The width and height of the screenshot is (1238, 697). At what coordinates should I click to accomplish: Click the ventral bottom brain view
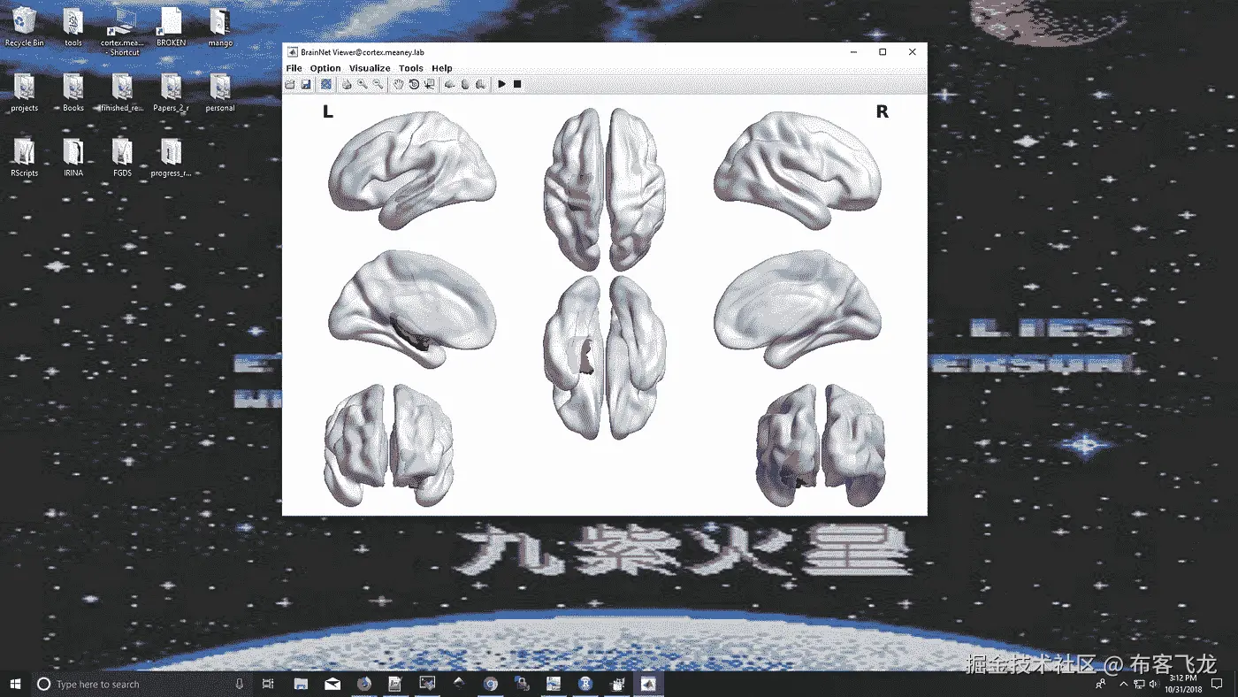coord(605,356)
